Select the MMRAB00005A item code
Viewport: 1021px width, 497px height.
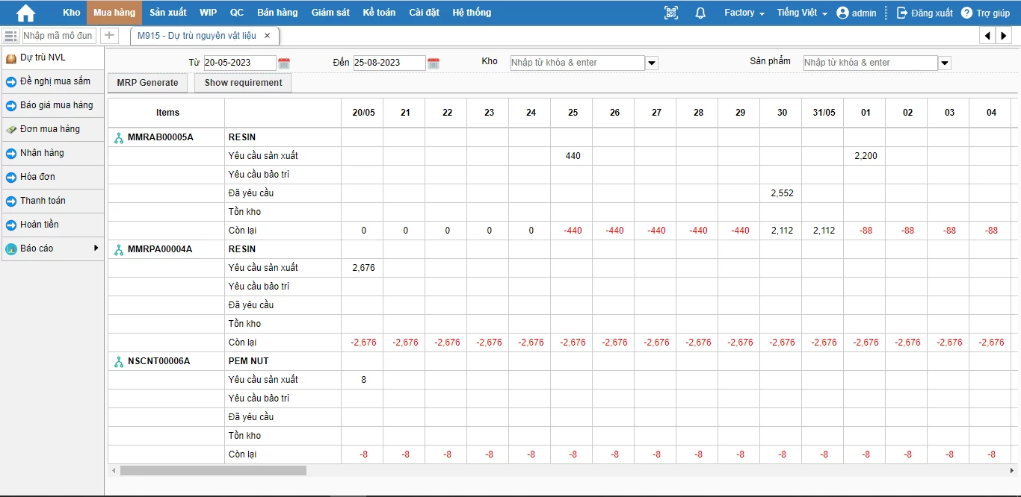[x=160, y=137]
